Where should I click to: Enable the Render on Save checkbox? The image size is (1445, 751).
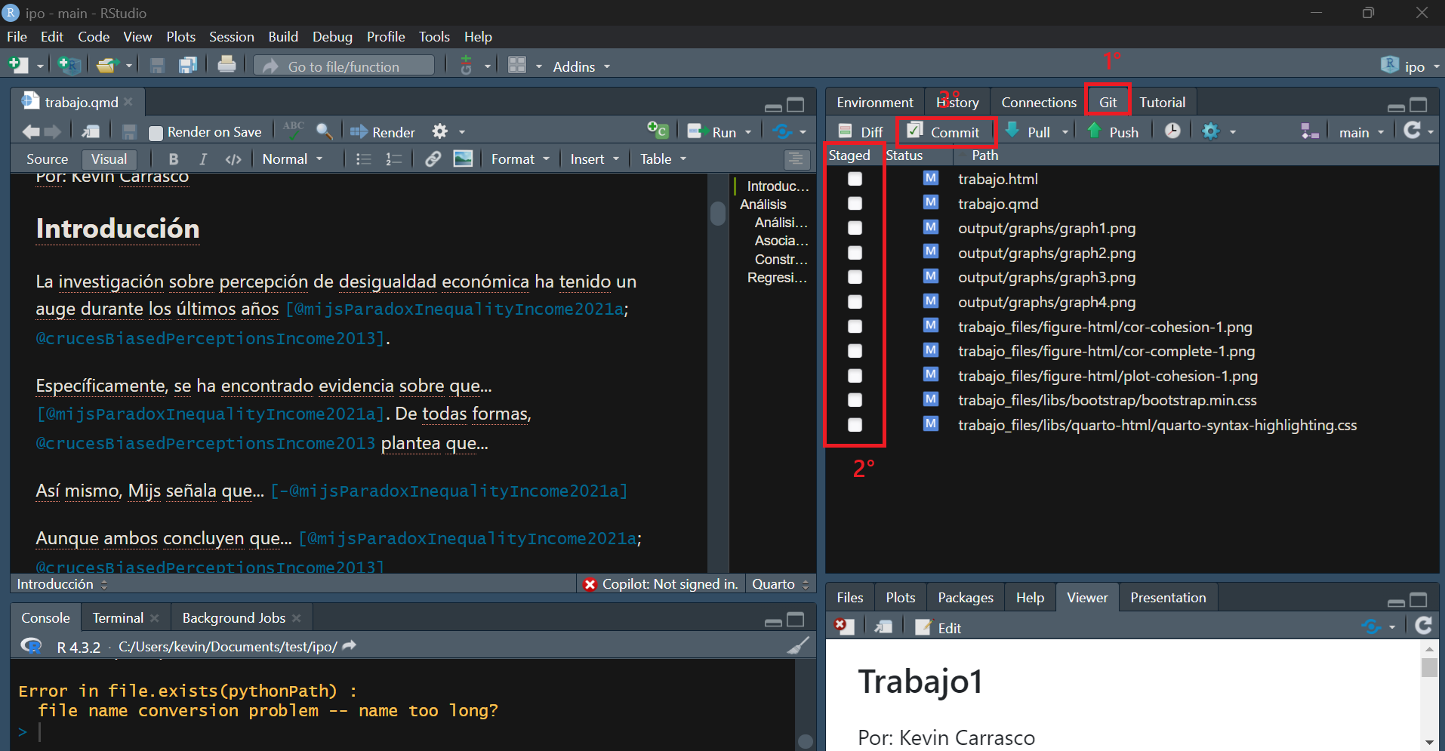coord(156,133)
